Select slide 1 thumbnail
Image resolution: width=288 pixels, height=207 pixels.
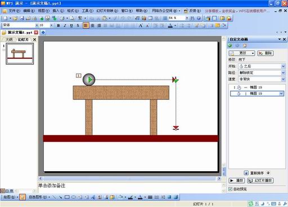coord(20,54)
